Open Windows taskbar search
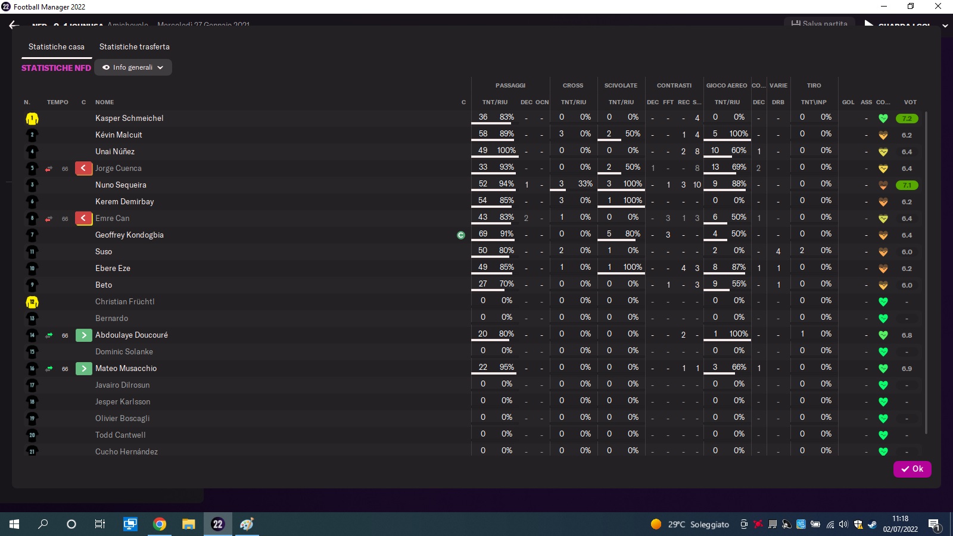This screenshot has height=536, width=953. coord(43,524)
